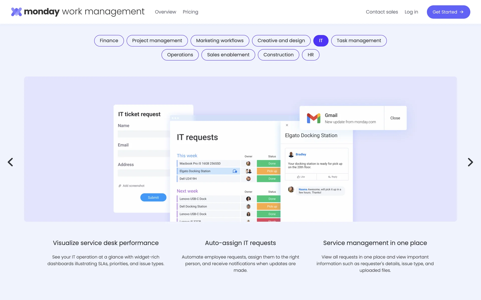The image size is (481, 300).
Task: Click the Get Started button
Action: (x=448, y=12)
